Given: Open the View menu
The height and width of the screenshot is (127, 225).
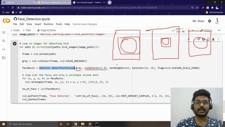Looking at the screenshot, I should (29, 24).
